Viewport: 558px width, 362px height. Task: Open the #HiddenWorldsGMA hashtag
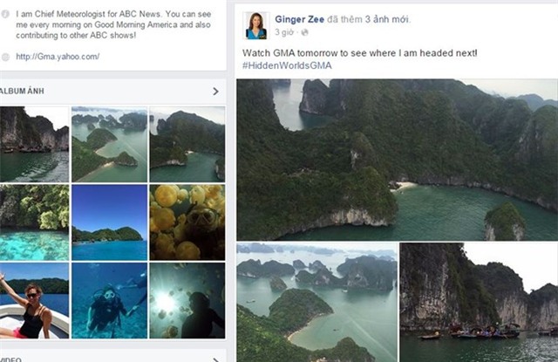pyautogui.click(x=287, y=65)
